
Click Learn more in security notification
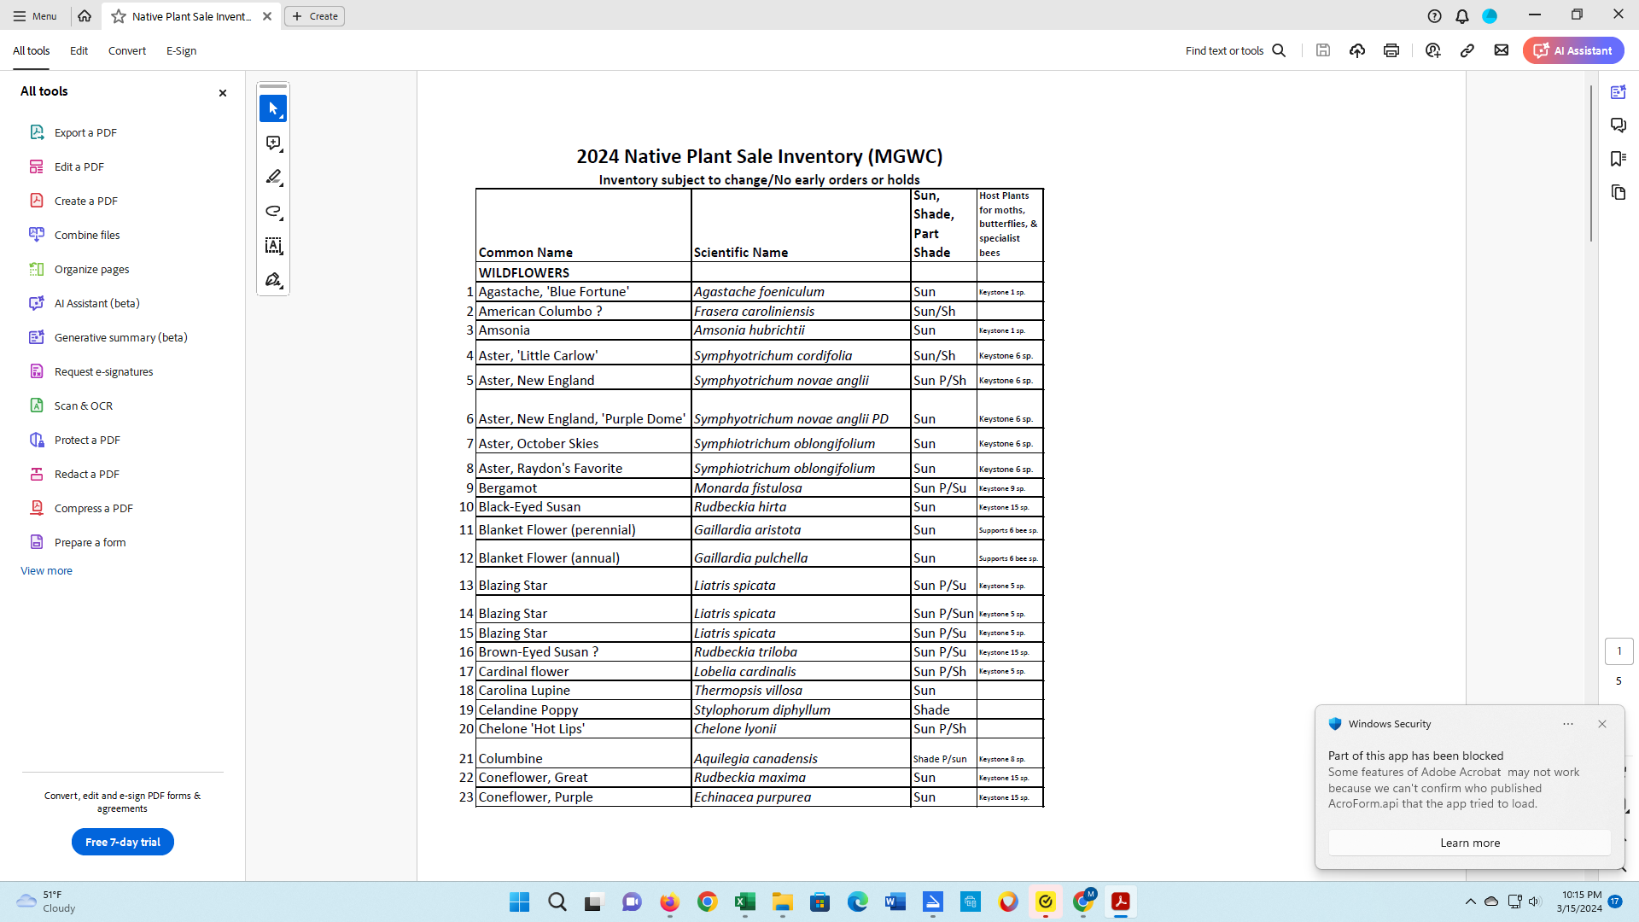(x=1469, y=843)
